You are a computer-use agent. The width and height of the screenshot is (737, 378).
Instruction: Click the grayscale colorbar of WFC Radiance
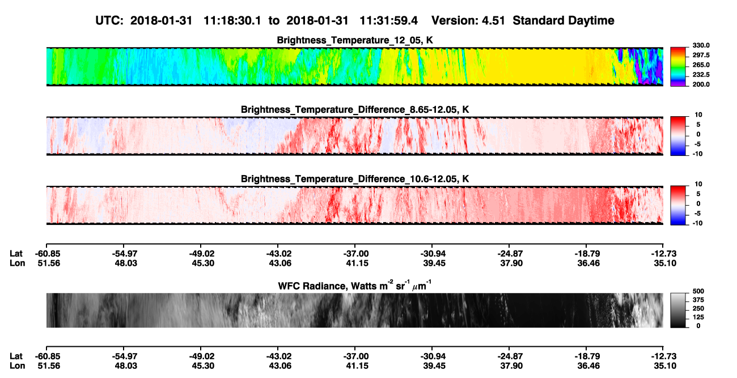coord(678,309)
